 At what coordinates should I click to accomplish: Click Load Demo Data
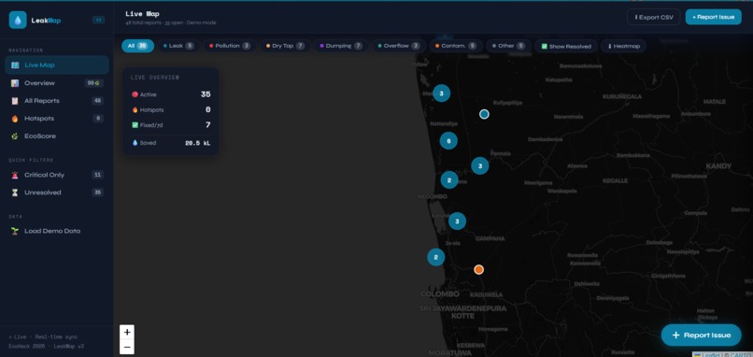pyautogui.click(x=57, y=231)
